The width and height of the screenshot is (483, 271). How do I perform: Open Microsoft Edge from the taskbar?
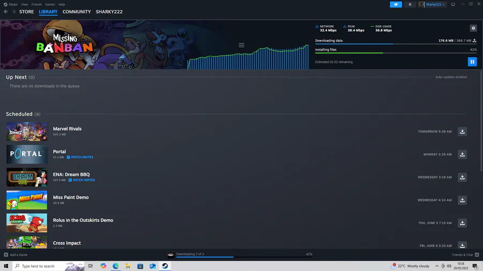(115, 266)
